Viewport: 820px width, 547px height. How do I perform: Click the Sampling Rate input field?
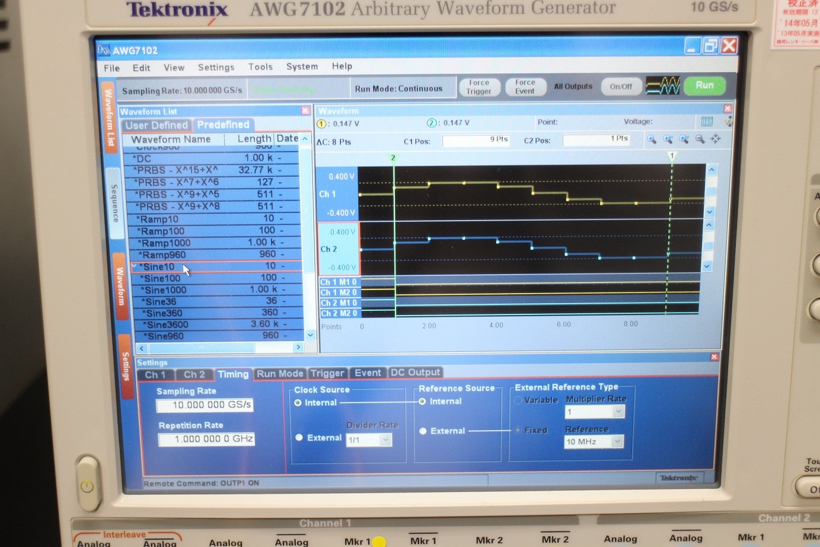[205, 405]
